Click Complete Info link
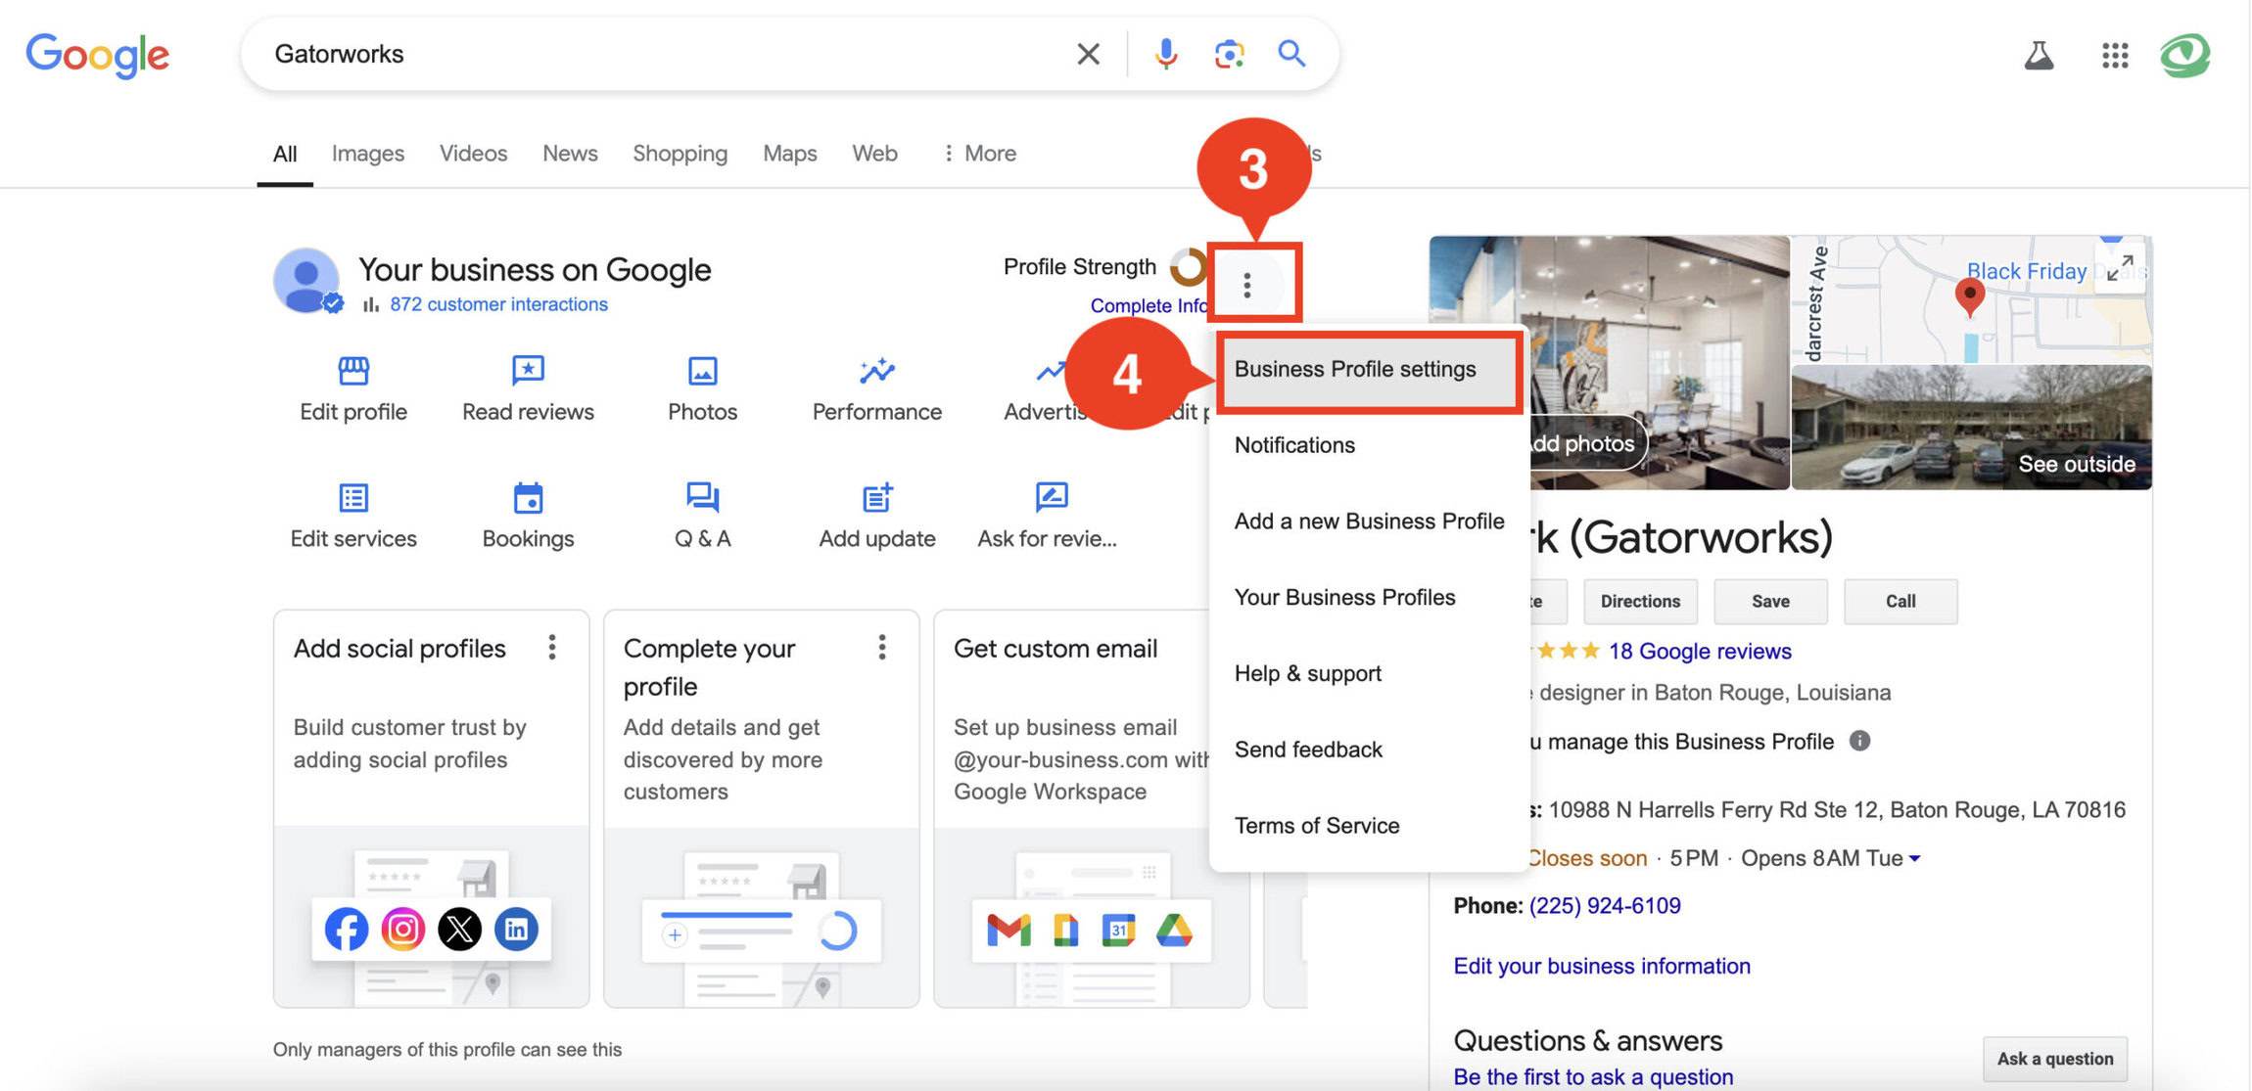The width and height of the screenshot is (2252, 1091). click(1149, 305)
